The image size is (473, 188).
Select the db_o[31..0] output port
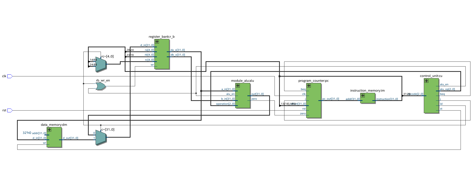(x=178, y=55)
